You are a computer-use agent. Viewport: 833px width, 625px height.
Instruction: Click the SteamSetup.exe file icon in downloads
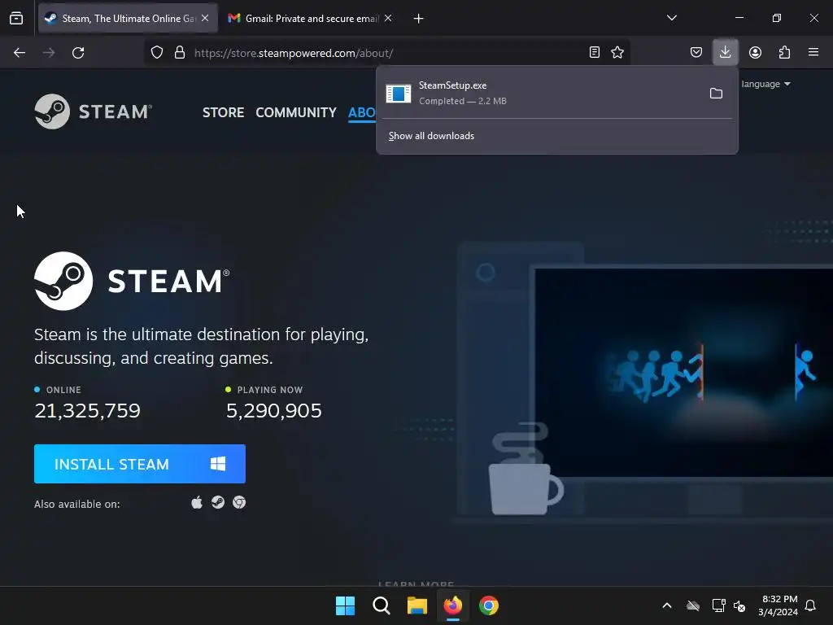(x=399, y=94)
